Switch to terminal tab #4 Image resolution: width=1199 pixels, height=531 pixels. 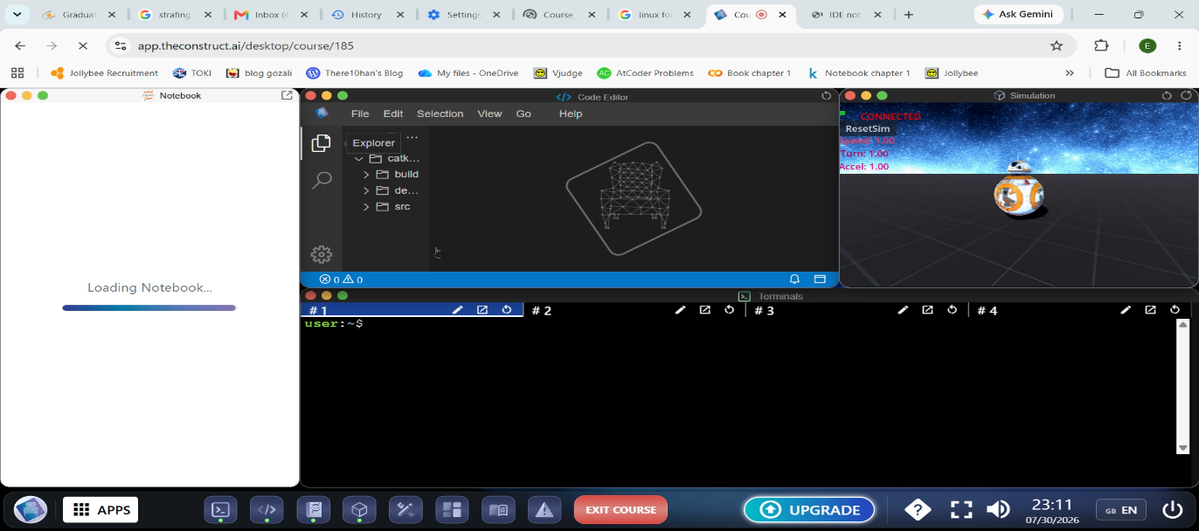(988, 311)
